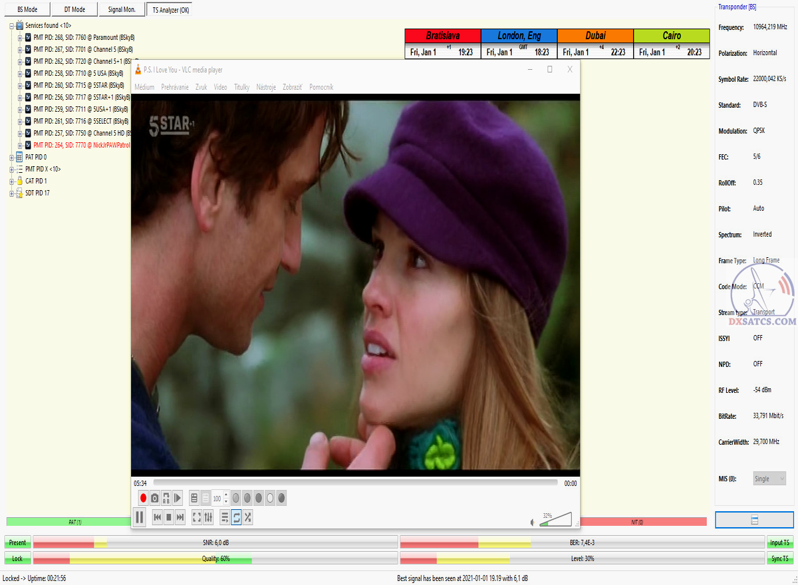Image resolution: width=798 pixels, height=585 pixels.
Task: Show the VLC playlist icon
Action: (225, 517)
